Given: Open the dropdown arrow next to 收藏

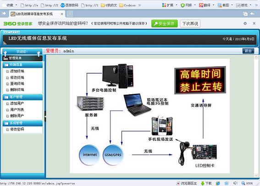Looking at the screenshot, I should tap(16, 5).
